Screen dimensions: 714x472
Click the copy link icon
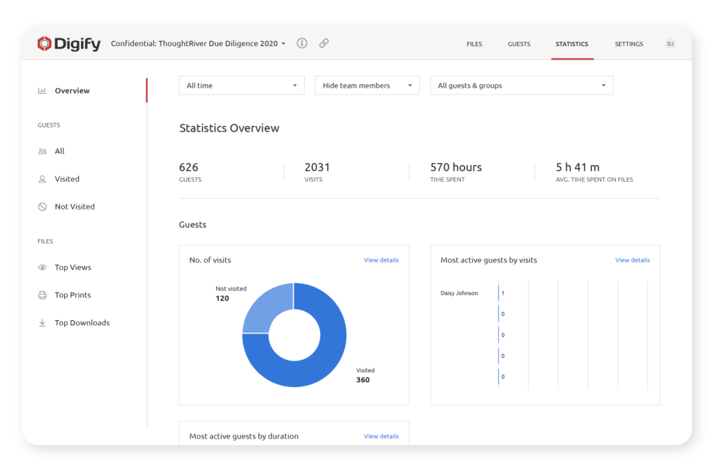pyautogui.click(x=324, y=43)
